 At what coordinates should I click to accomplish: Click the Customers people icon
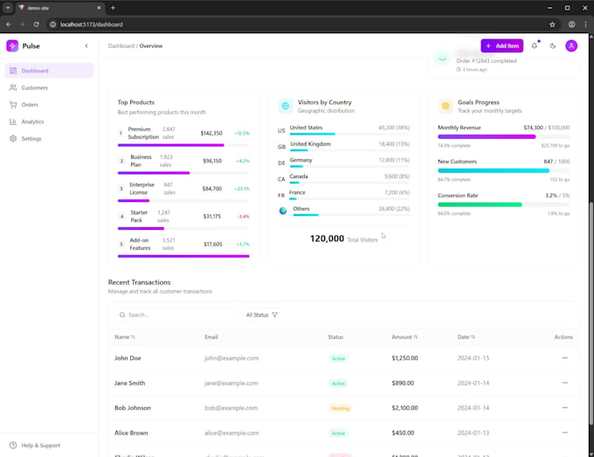13,88
